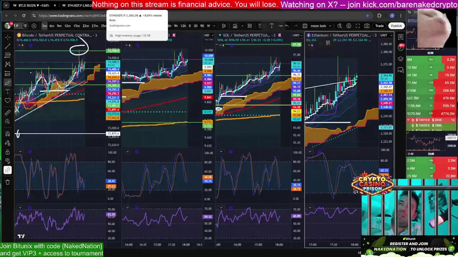The height and width of the screenshot is (257, 458).
Task: Click Bitcoin / TetherUS PERPETUAL chart title
Action: tap(57, 35)
